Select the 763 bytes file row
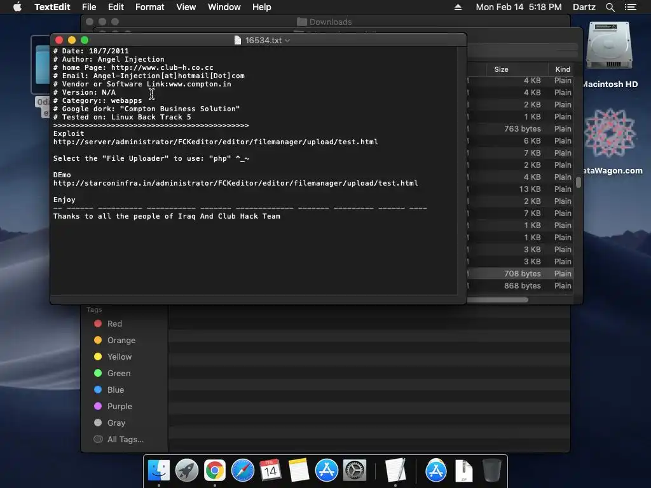The width and height of the screenshot is (651, 488). point(521,129)
